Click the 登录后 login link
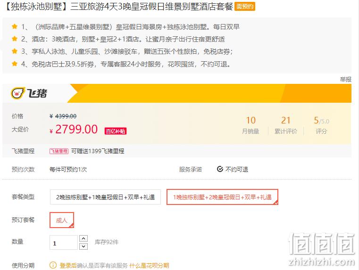The width and height of the screenshot is (359, 270). point(68,265)
